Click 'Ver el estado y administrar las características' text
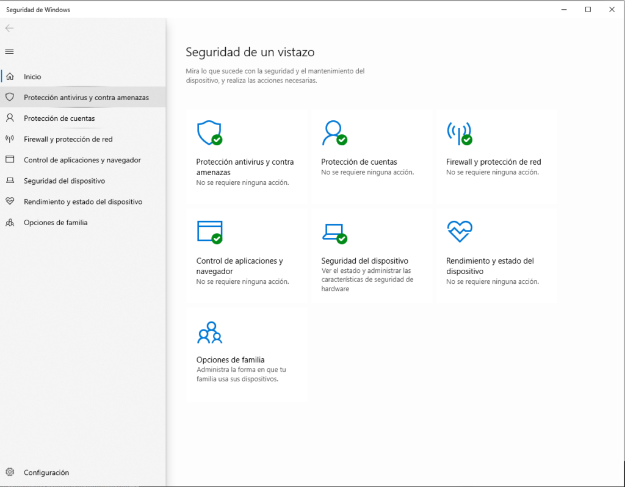Screen dimensions: 625x487 367,280
